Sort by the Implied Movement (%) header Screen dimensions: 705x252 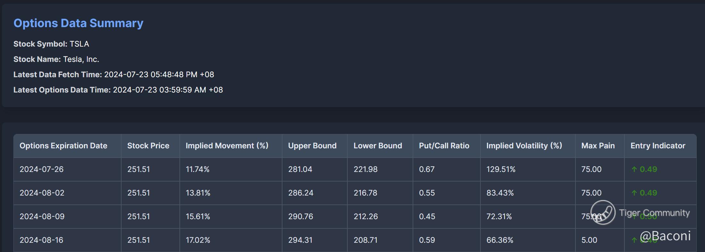click(x=227, y=146)
